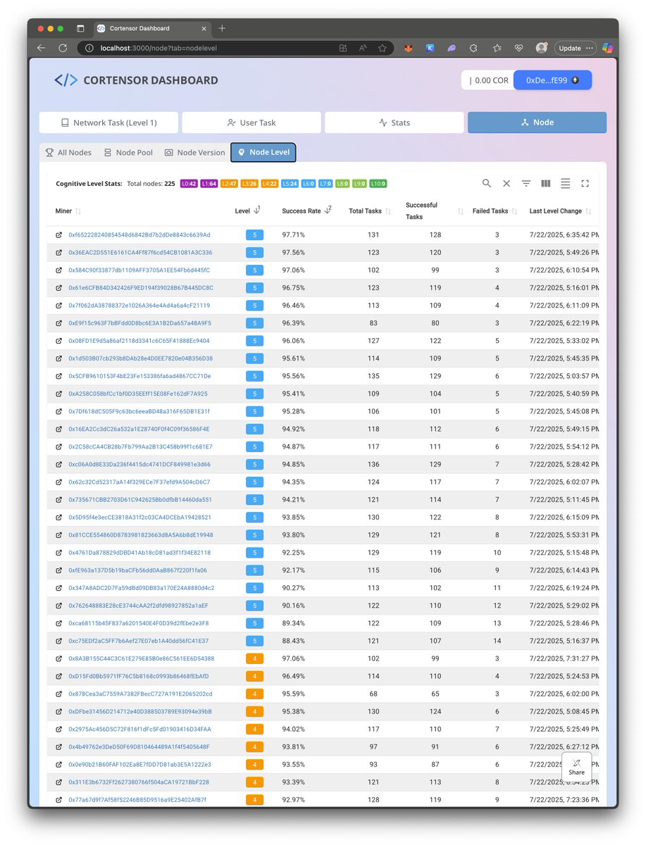Click the site information icon in address bar
Image resolution: width=646 pixels, height=845 pixels.
(x=89, y=48)
